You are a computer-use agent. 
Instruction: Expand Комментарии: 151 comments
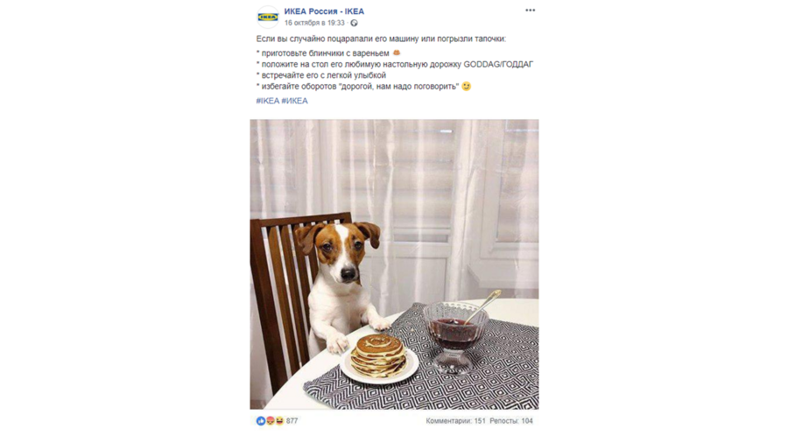coord(455,421)
